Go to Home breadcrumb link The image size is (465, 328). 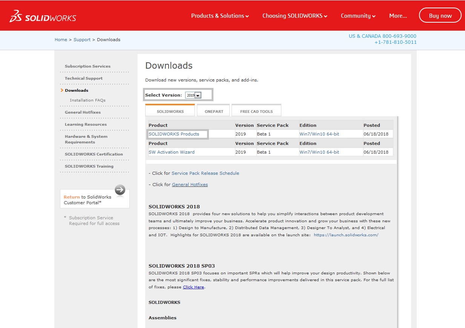click(61, 40)
